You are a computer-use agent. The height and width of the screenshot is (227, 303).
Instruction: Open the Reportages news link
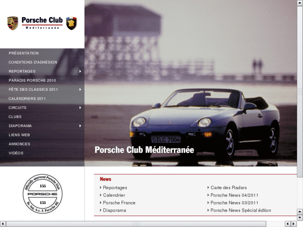[115, 187]
